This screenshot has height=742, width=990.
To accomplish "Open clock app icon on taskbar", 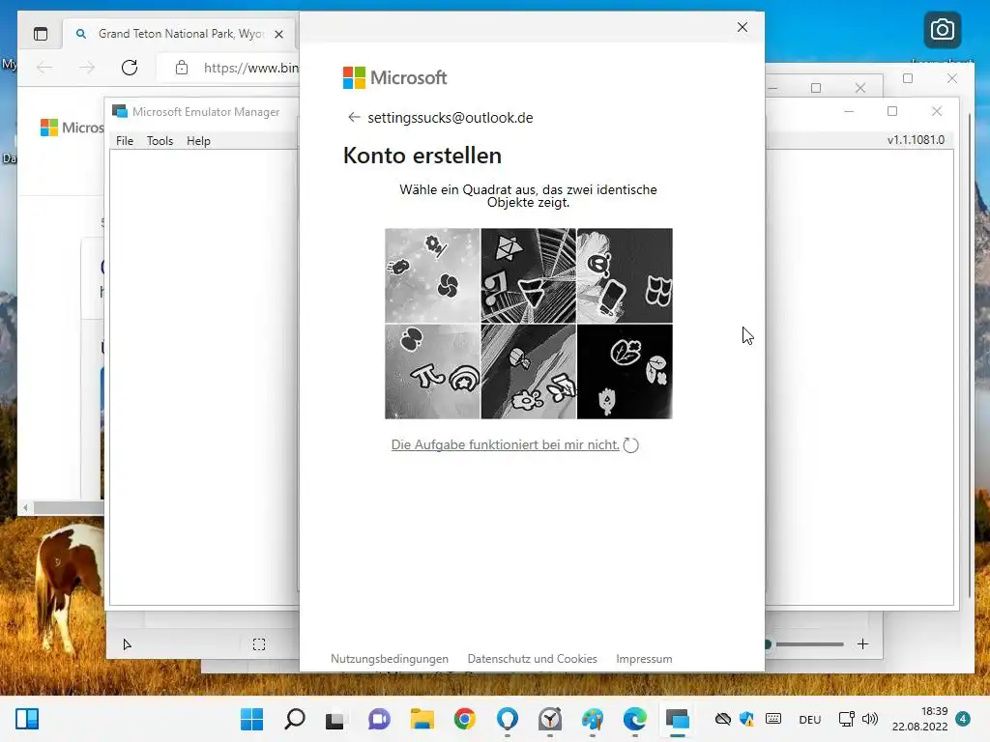I will [550, 719].
